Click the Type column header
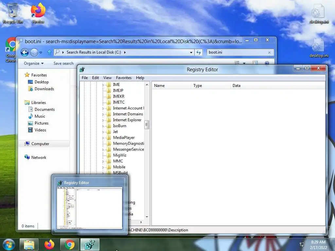The height and width of the screenshot is (251, 335). point(211,86)
